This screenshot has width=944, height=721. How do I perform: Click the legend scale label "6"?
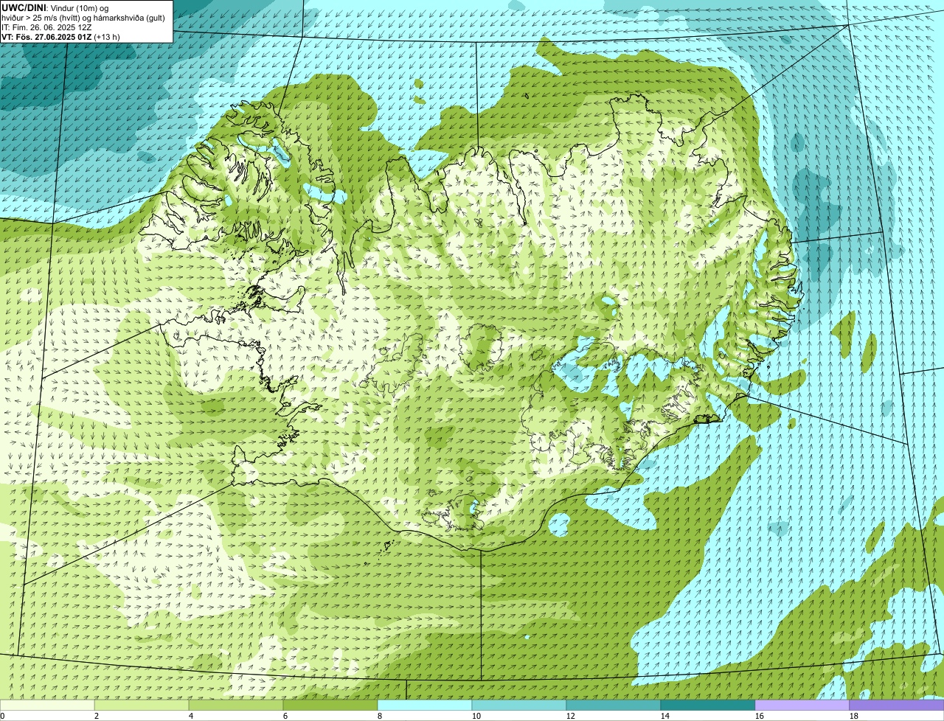point(285,716)
